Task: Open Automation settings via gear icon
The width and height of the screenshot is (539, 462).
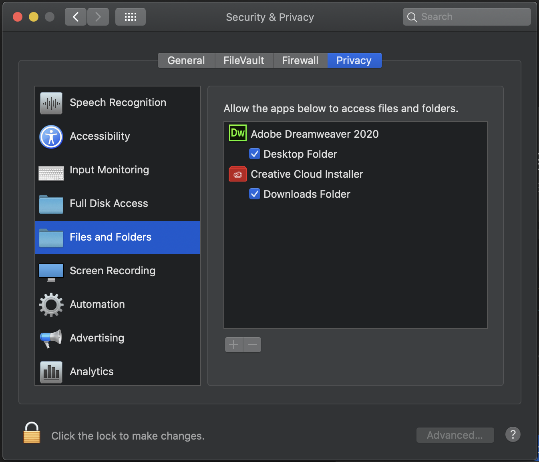Action: (51, 305)
